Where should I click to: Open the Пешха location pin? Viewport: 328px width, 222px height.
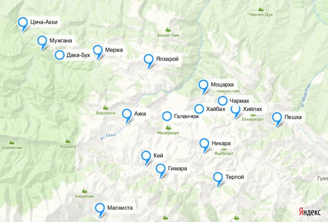(277, 118)
